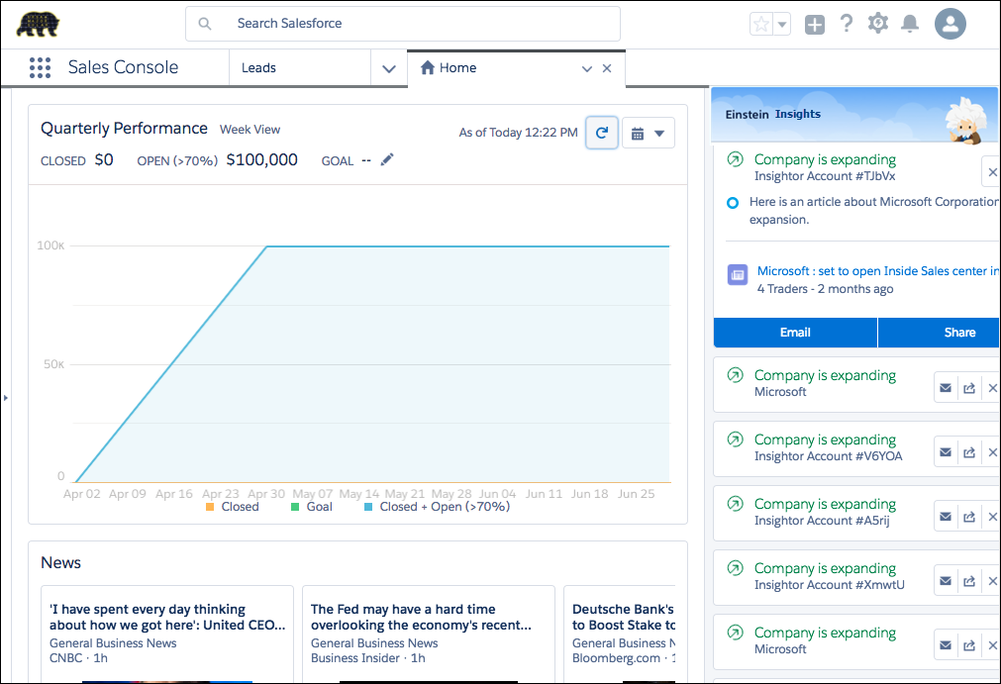This screenshot has width=1001, height=684.
Task: Open the notifications bell
Action: click(910, 24)
